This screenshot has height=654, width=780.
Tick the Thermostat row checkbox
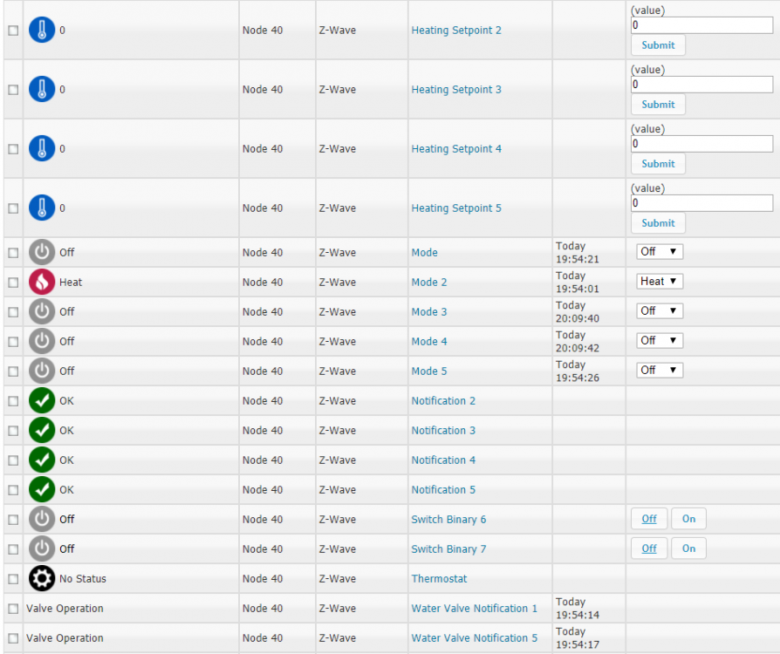[13, 579]
